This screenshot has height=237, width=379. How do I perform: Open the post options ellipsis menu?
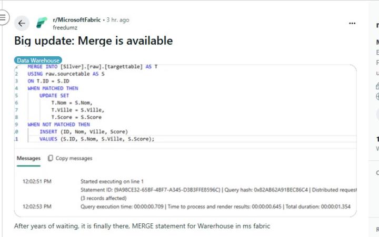(352, 24)
